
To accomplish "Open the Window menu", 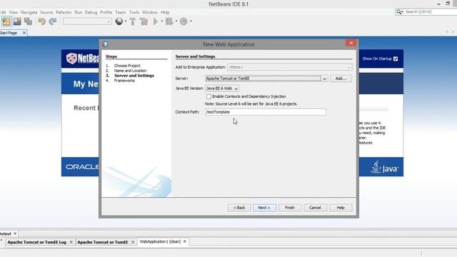I will (149, 12).
